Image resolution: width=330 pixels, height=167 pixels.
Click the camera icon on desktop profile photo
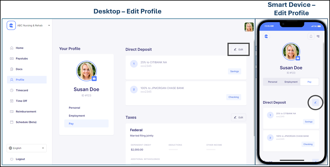point(94,78)
